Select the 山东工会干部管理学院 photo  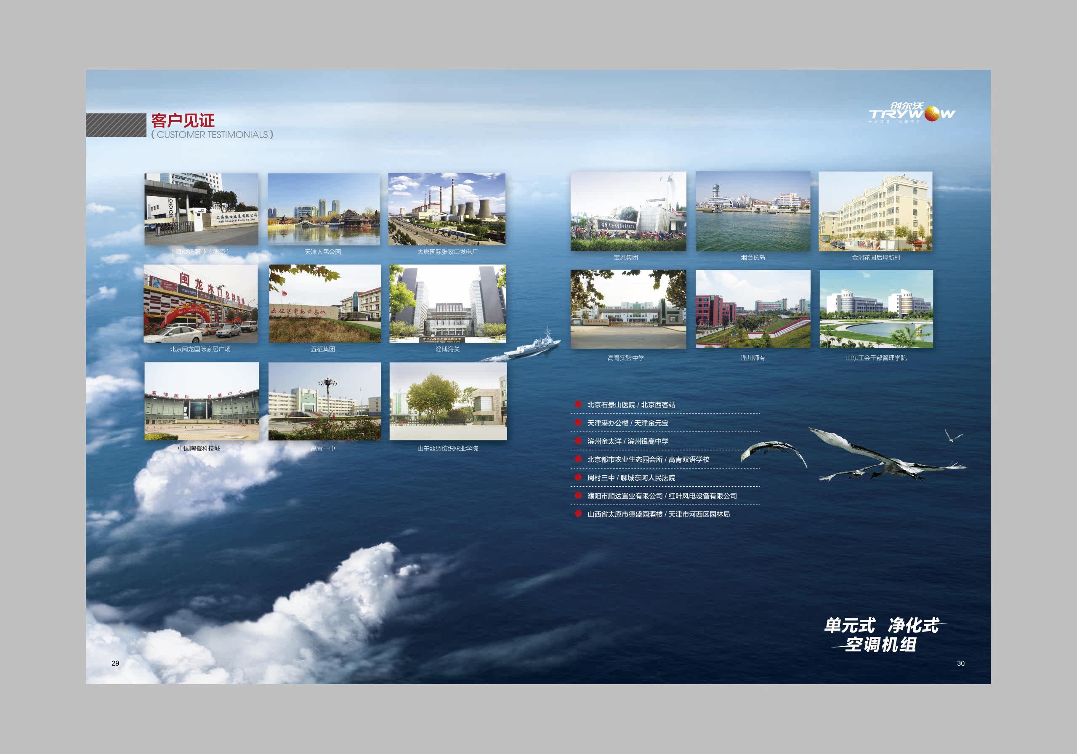pos(876,309)
